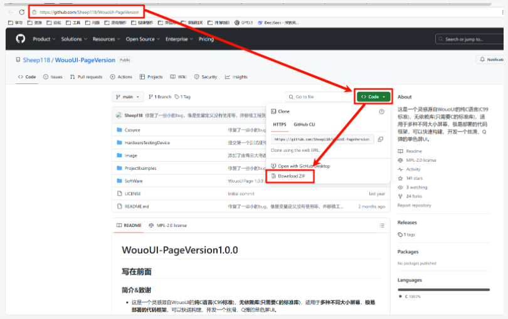Open the Releases heading link

click(x=407, y=222)
